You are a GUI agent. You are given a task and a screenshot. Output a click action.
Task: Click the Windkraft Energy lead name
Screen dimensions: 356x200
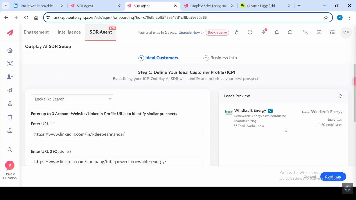[x=250, y=110]
